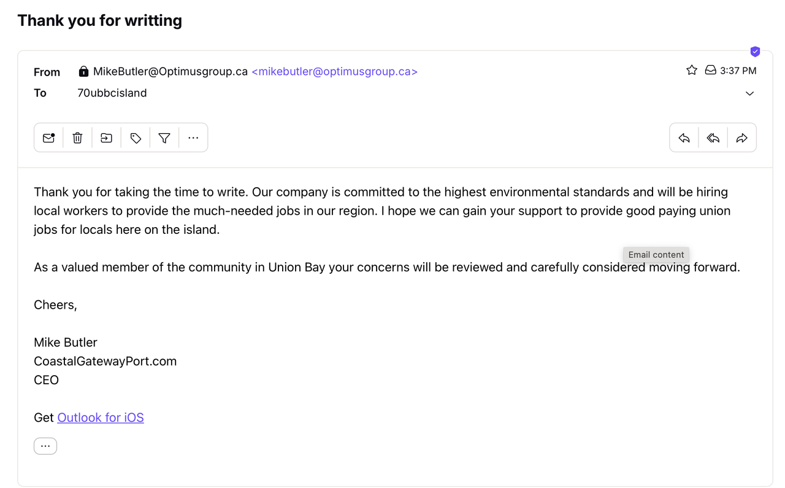Screen dimensions: 785x488
Task: Click the reply all icon
Action: tap(713, 138)
